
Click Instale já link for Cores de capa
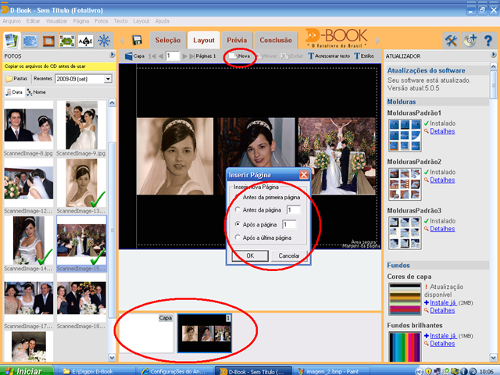point(443,302)
